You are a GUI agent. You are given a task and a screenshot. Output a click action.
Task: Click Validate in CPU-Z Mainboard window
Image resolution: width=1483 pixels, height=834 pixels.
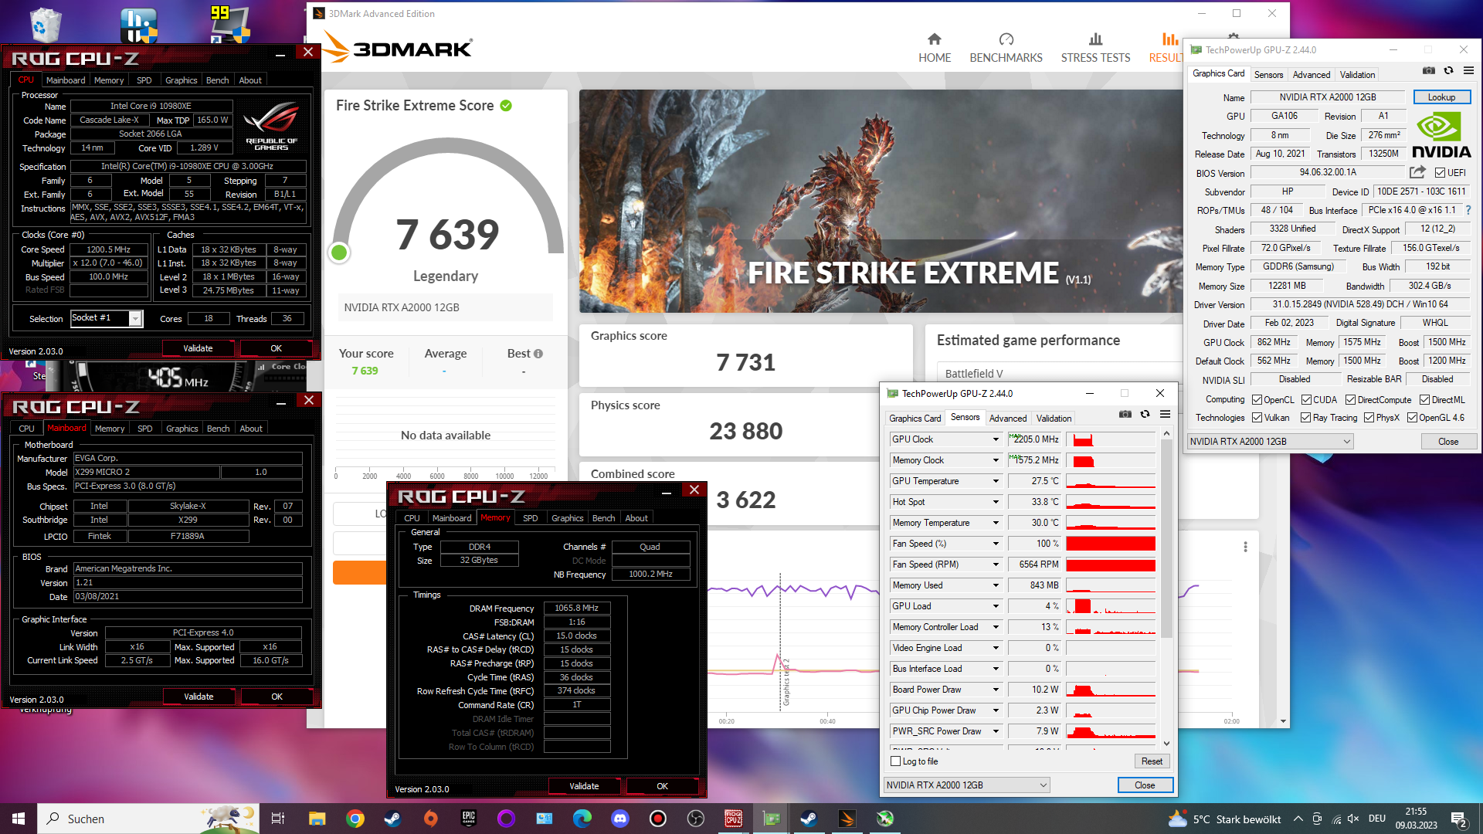(x=199, y=697)
